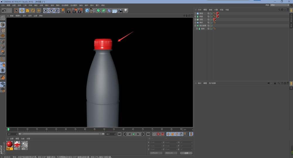
Task: Click the Camera object icon
Action: [120, 11]
